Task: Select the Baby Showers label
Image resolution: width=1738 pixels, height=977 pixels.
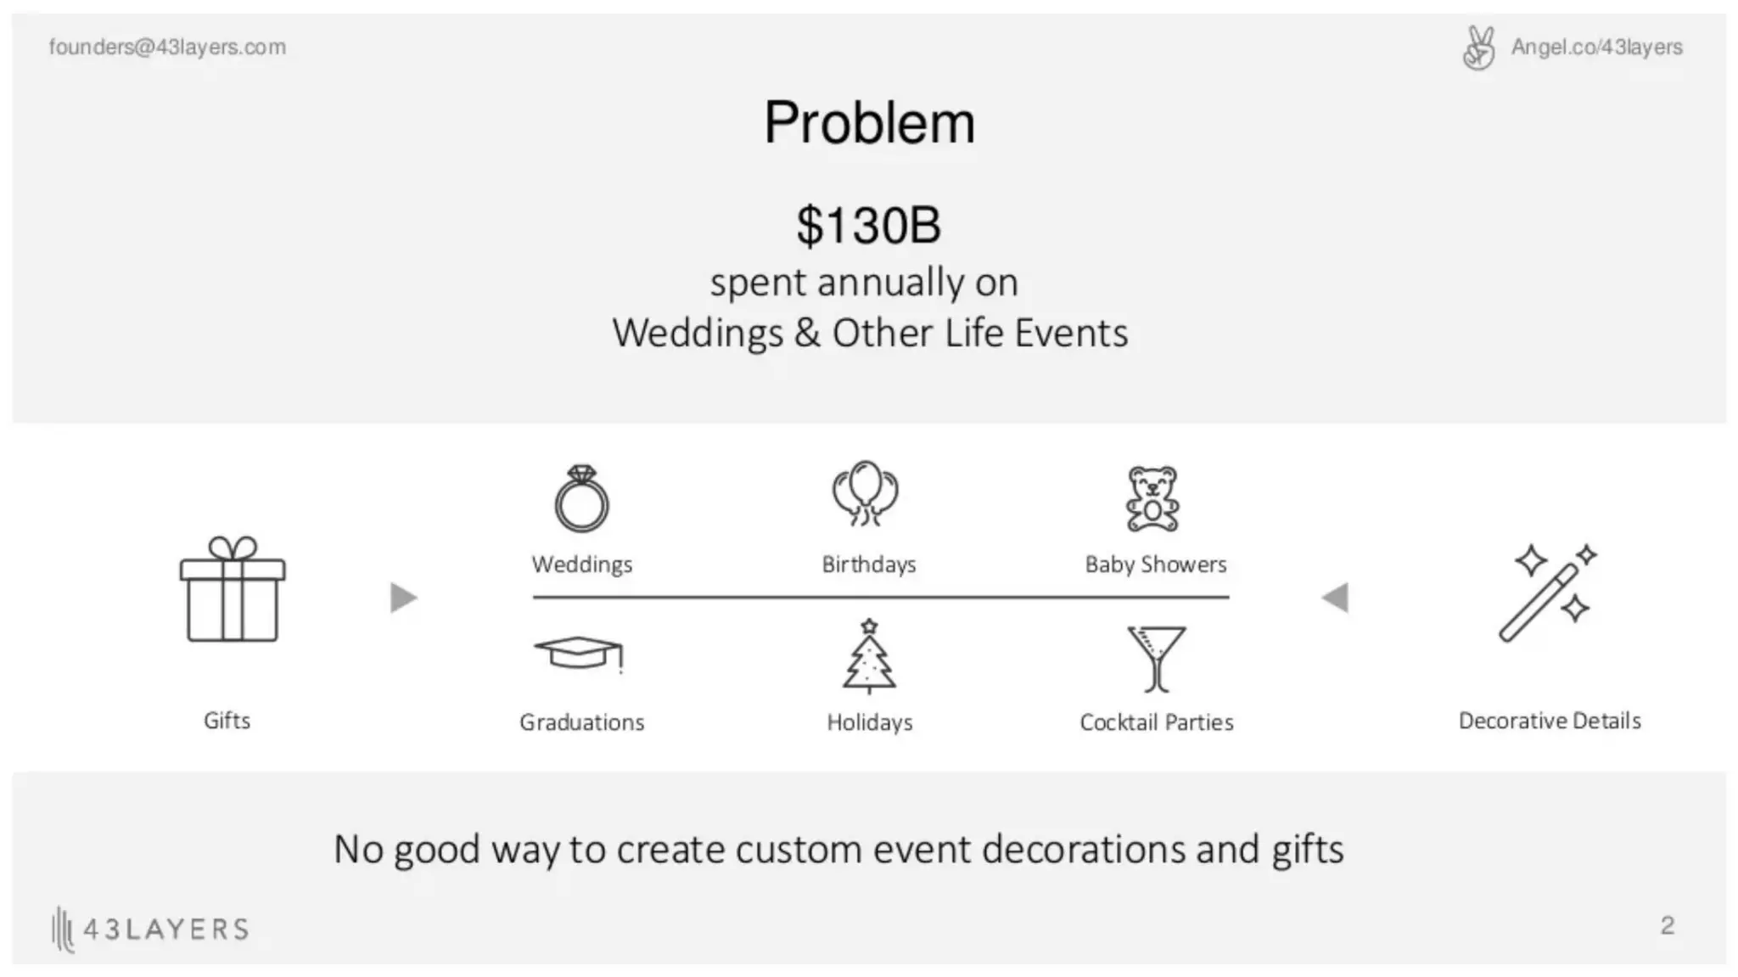Action: tap(1156, 564)
